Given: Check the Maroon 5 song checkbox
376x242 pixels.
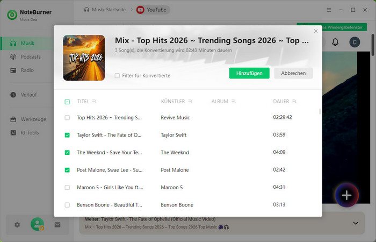Looking at the screenshot, I should 67,188.
